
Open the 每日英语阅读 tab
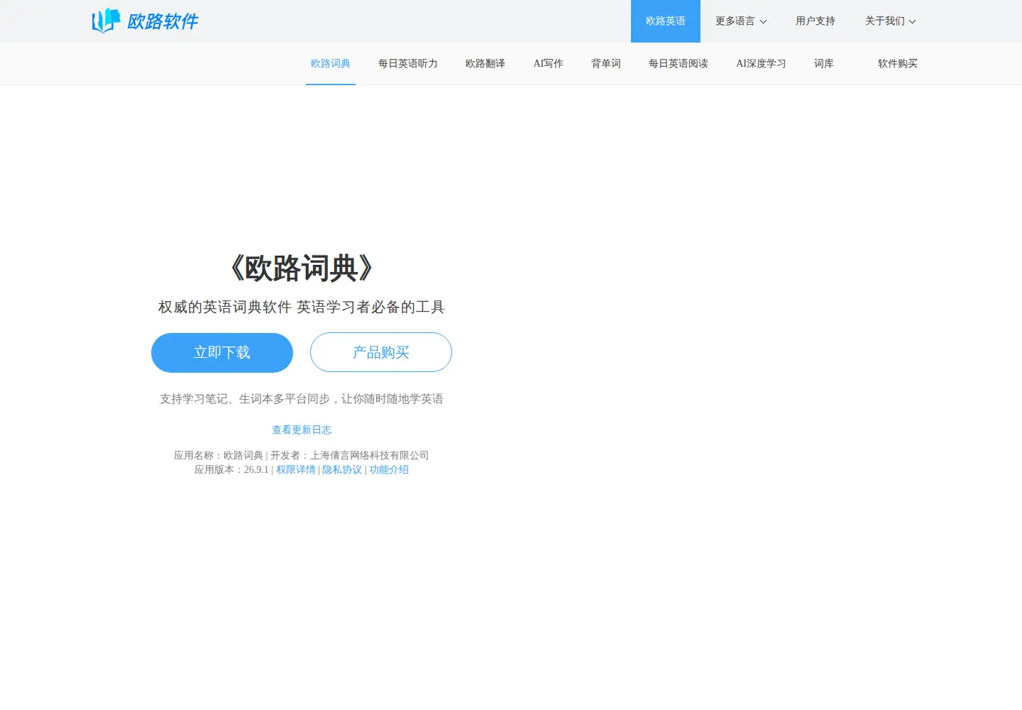678,64
